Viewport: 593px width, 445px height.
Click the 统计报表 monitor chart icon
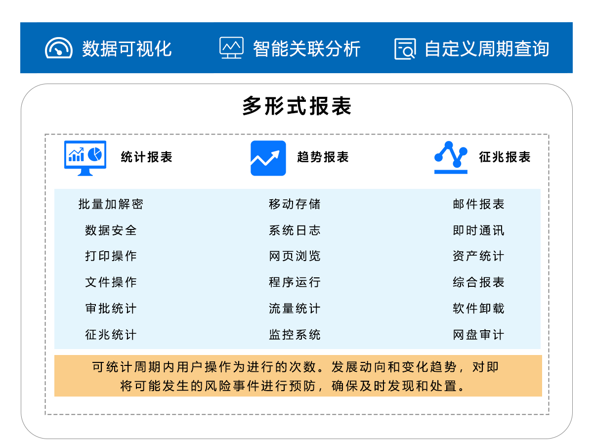(85, 158)
